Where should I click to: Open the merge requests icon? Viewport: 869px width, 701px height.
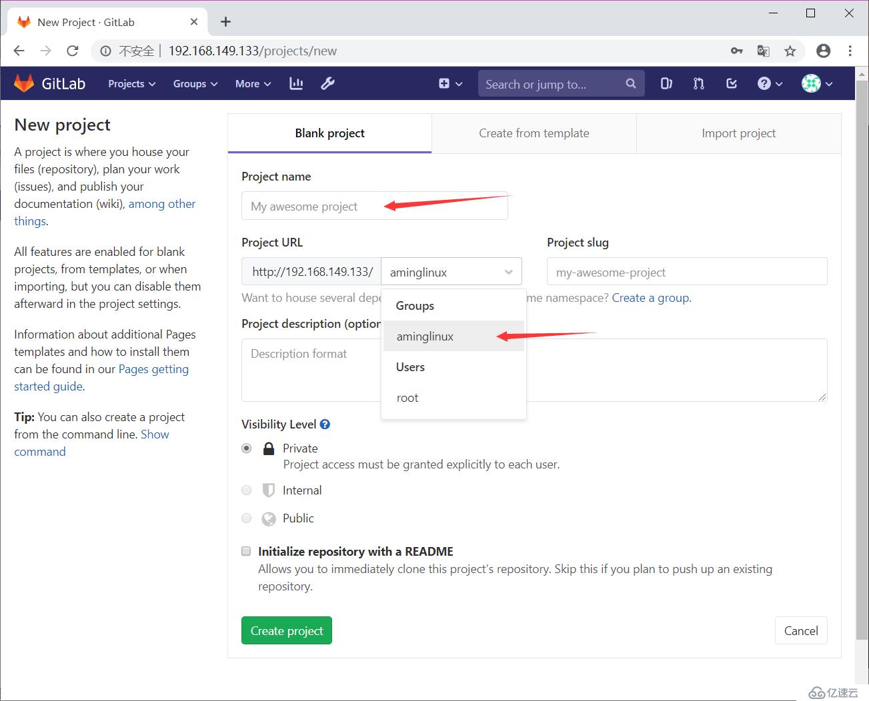(698, 83)
